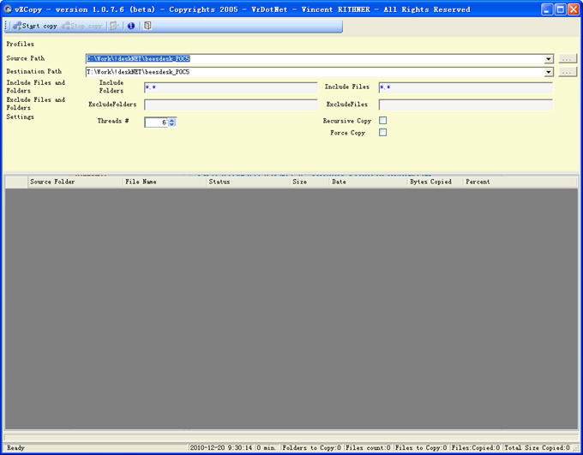Close the vXCopy window
Image resolution: width=583 pixels, height=455 pixels.
574,9
